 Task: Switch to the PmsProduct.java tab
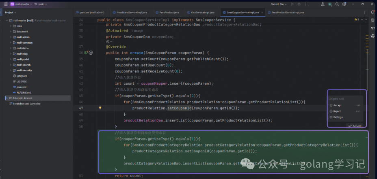point(167,13)
